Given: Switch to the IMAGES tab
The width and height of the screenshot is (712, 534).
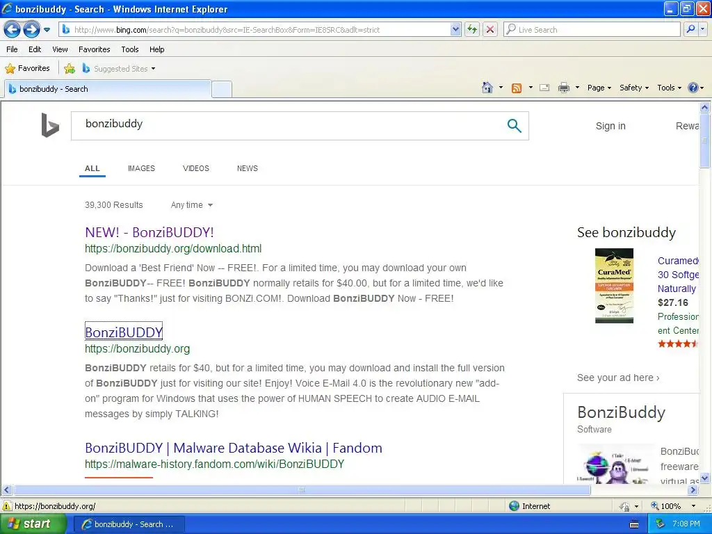Looking at the screenshot, I should pyautogui.click(x=141, y=168).
